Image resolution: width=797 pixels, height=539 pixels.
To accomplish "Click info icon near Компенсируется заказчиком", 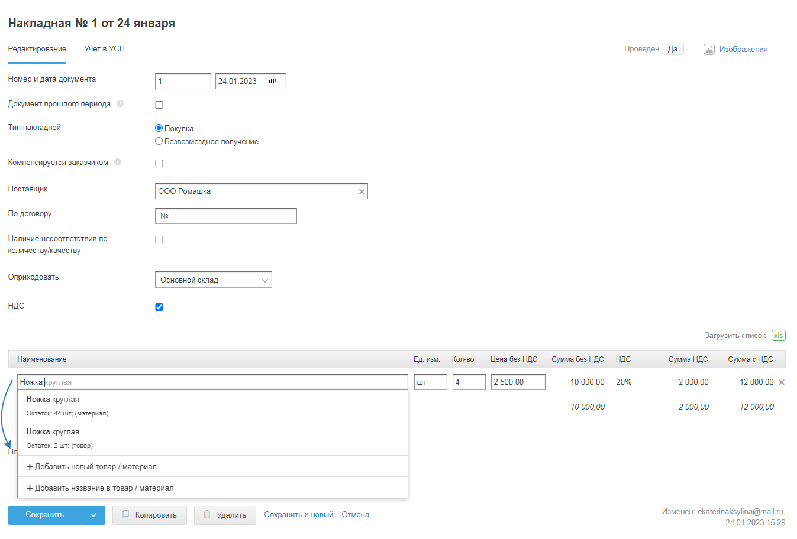I will coord(118,162).
